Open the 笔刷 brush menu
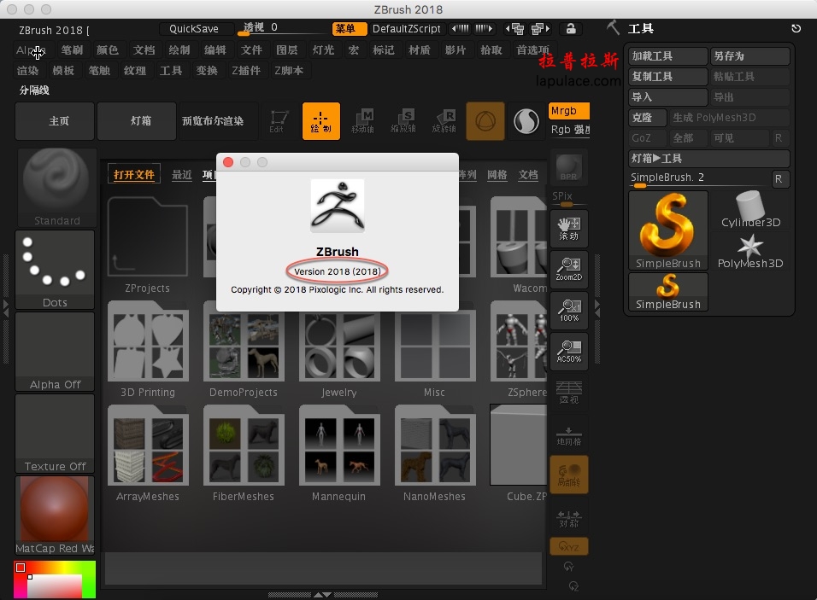Viewport: 817px width, 600px height. point(72,50)
